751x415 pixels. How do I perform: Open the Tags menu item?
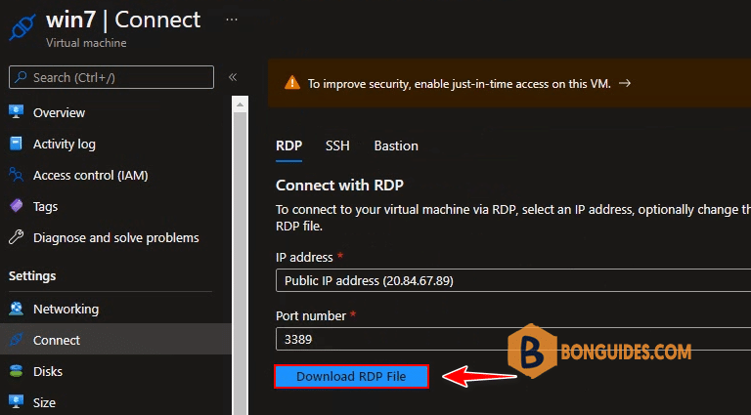(x=46, y=207)
